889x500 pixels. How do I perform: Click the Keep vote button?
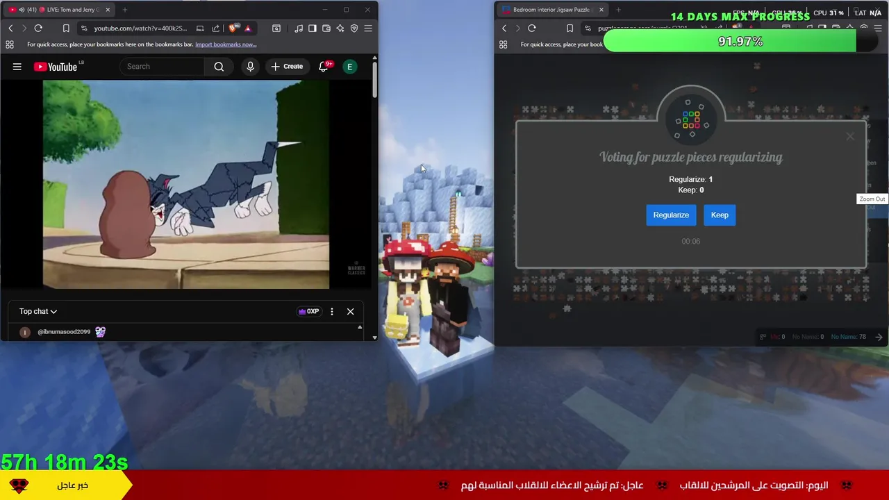pyautogui.click(x=720, y=215)
